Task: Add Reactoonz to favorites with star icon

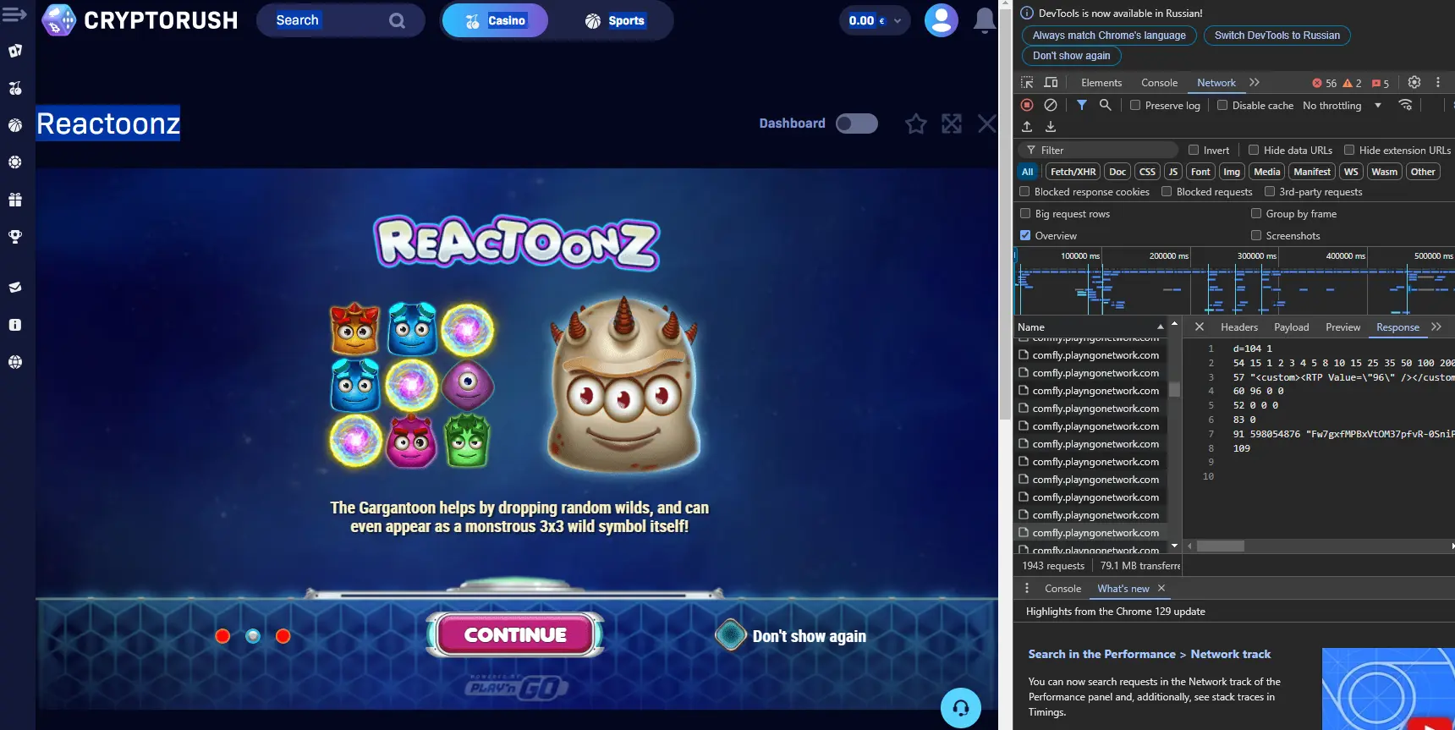Action: [x=915, y=123]
